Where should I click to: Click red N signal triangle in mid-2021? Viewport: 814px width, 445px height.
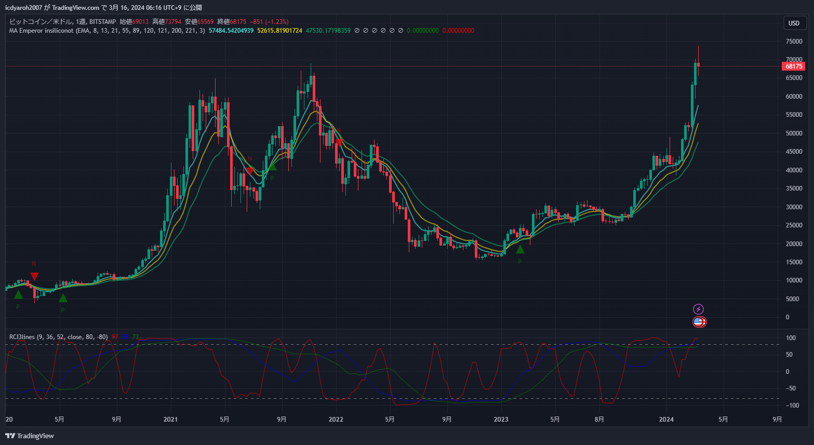[250, 171]
